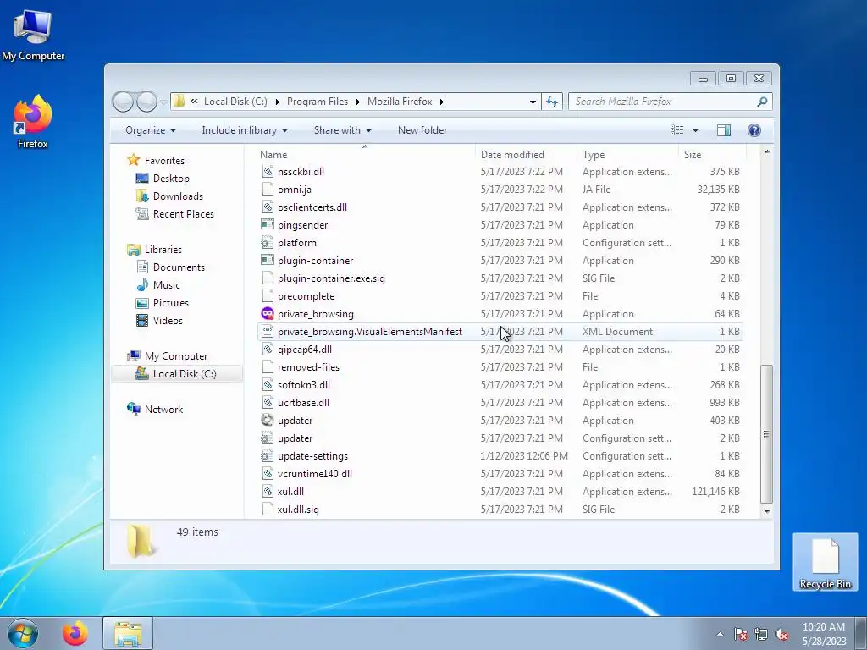The image size is (867, 650).
Task: Select the private_browsing.VisualElementsManifest file name
Action: [370, 332]
